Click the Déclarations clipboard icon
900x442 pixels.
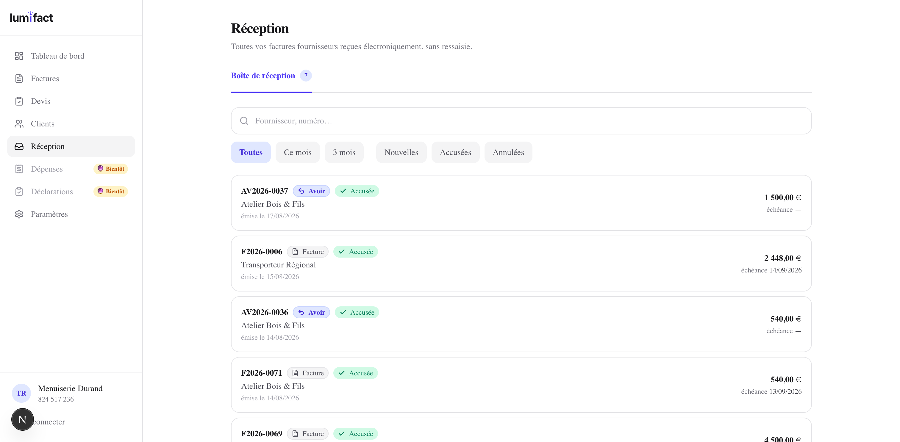point(19,192)
